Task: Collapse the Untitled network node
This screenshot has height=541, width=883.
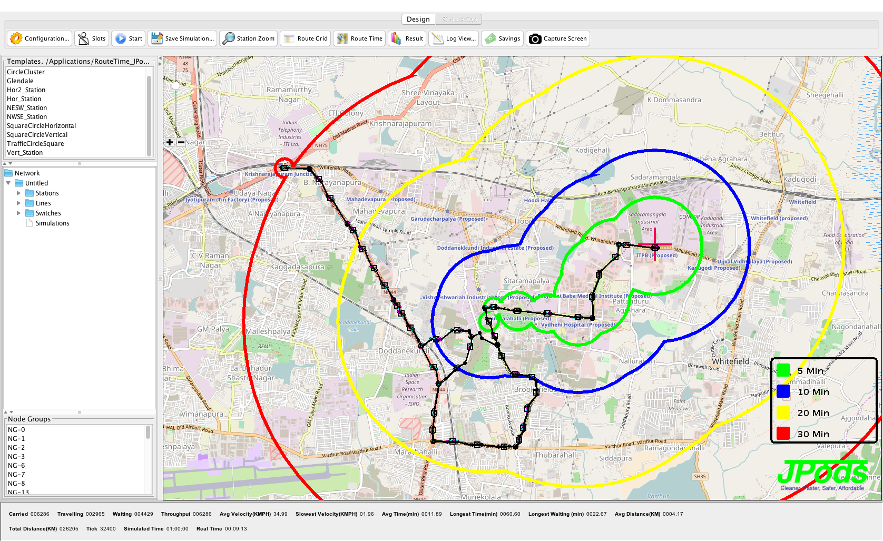Action: tap(8, 183)
